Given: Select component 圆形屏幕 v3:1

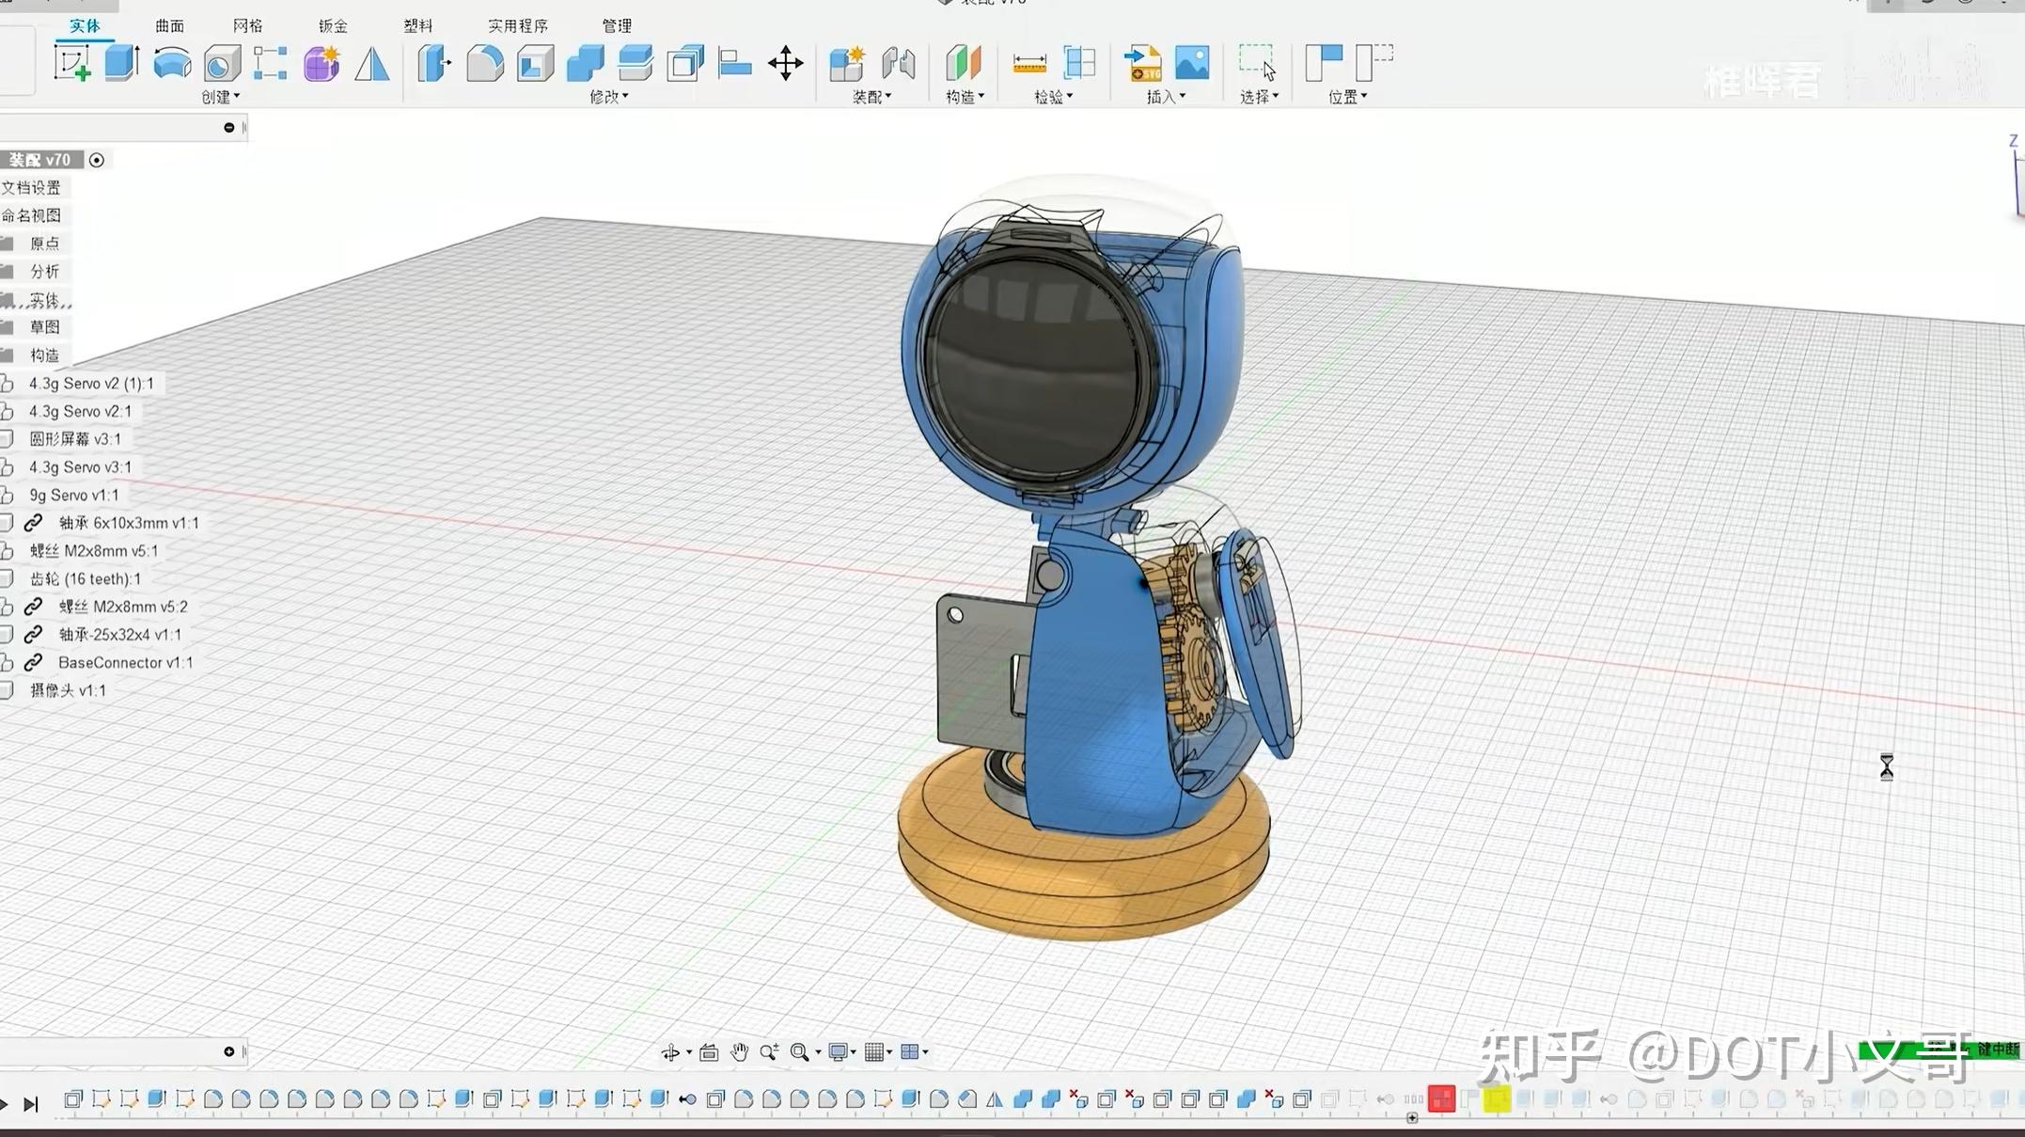Looking at the screenshot, I should click(75, 439).
